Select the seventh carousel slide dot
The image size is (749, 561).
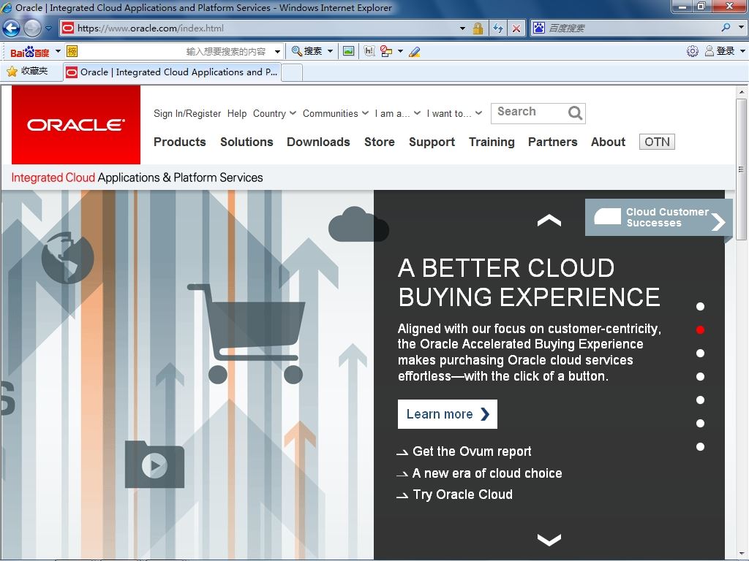point(700,446)
